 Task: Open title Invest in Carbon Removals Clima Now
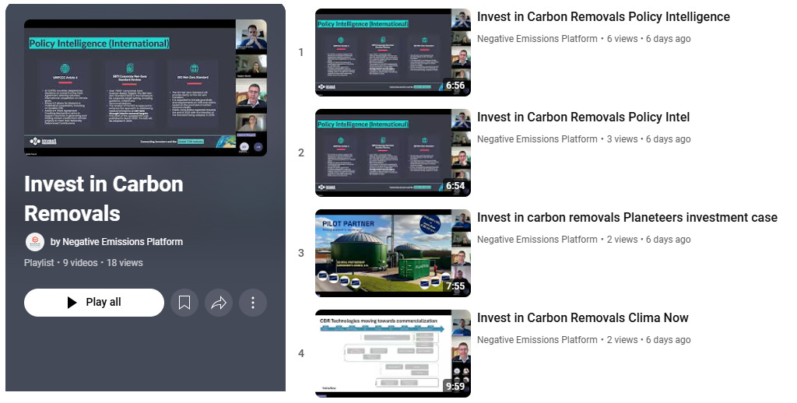[x=582, y=317]
